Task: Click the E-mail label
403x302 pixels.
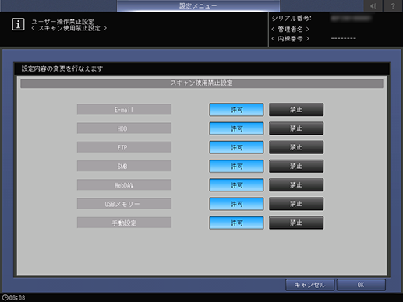Action: (124, 110)
